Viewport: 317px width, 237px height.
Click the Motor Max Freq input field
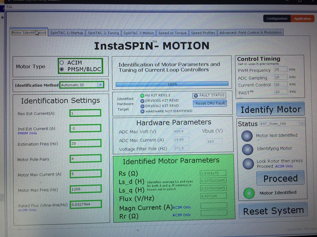(x=86, y=189)
